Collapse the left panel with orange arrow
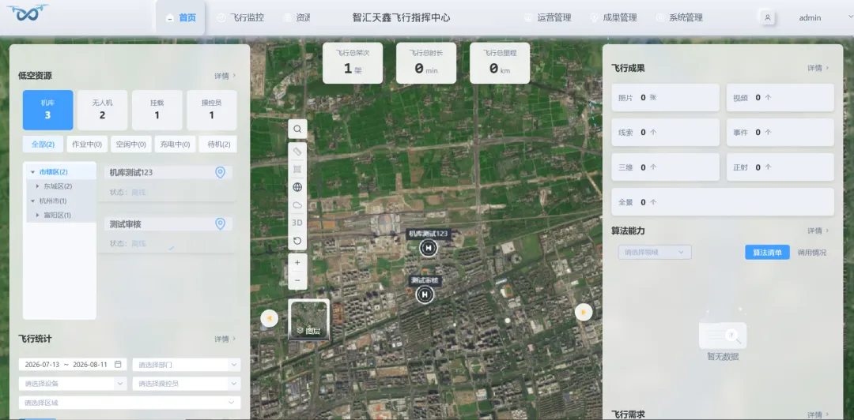The height and width of the screenshot is (420, 854). click(x=269, y=317)
